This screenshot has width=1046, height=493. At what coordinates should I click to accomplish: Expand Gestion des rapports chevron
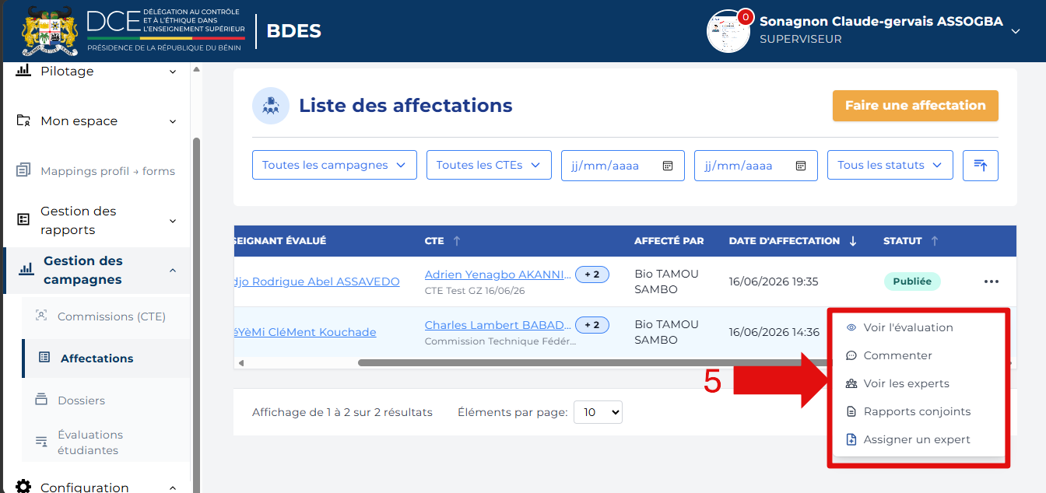click(x=173, y=221)
